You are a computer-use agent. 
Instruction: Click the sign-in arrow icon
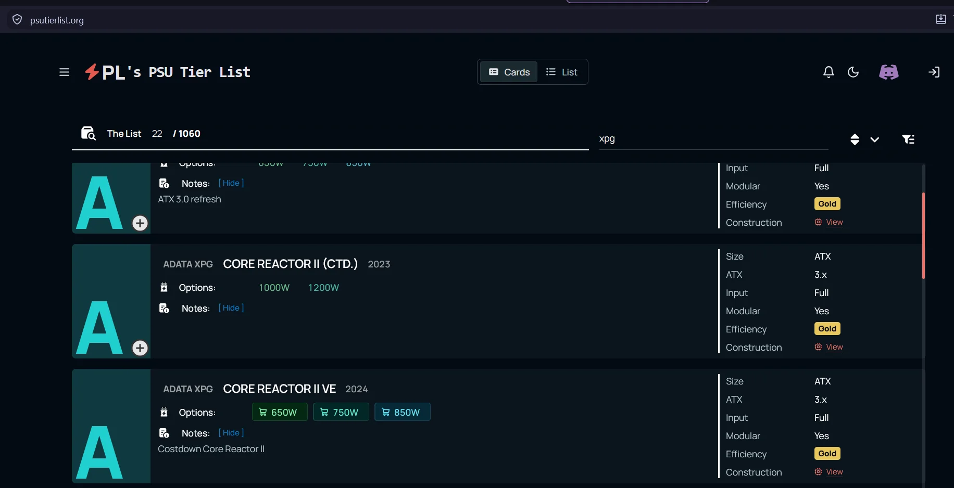[934, 72]
